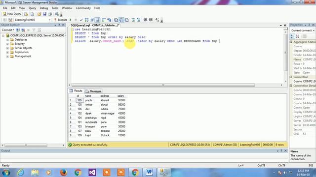This screenshot has height=177, width=316.
Task: Select Results to File icon
Action: 126,20
